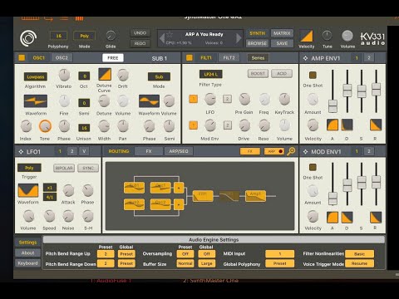Click the OSC1 Tone knob

[45, 126]
